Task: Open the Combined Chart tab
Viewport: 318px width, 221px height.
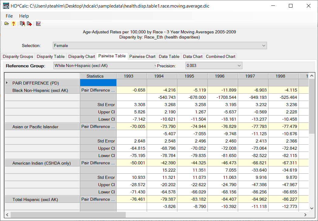Action: tap(221, 56)
